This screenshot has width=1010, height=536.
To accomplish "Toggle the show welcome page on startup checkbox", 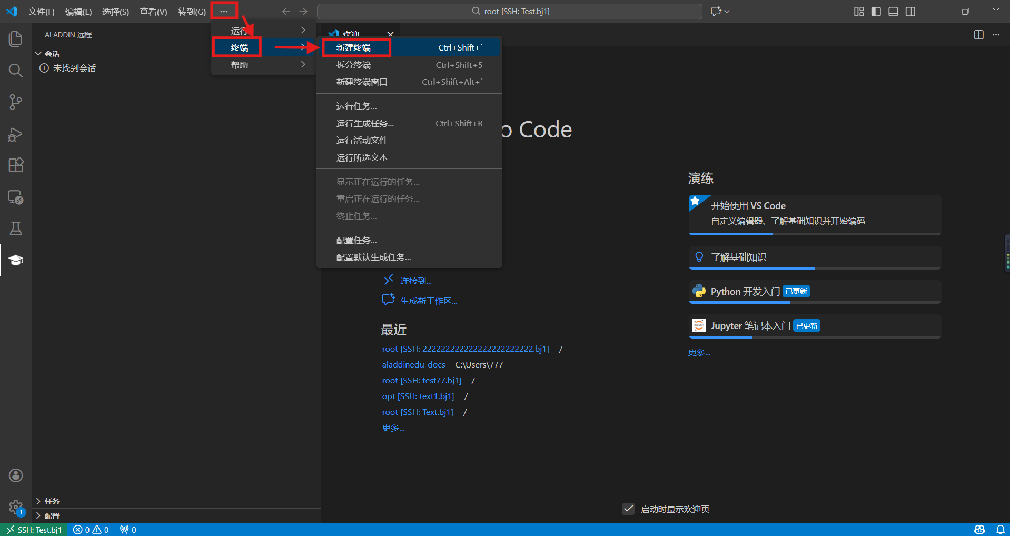I will click(628, 509).
